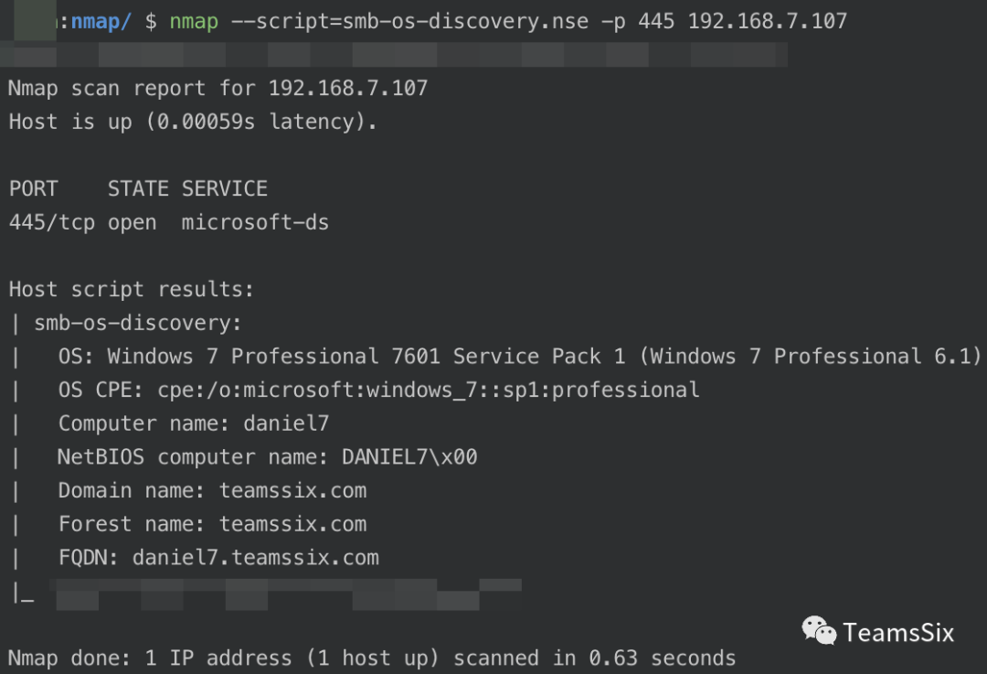987x674 pixels.
Task: Click the FQDN daniel7.teamssix.com line
Action: [218, 557]
